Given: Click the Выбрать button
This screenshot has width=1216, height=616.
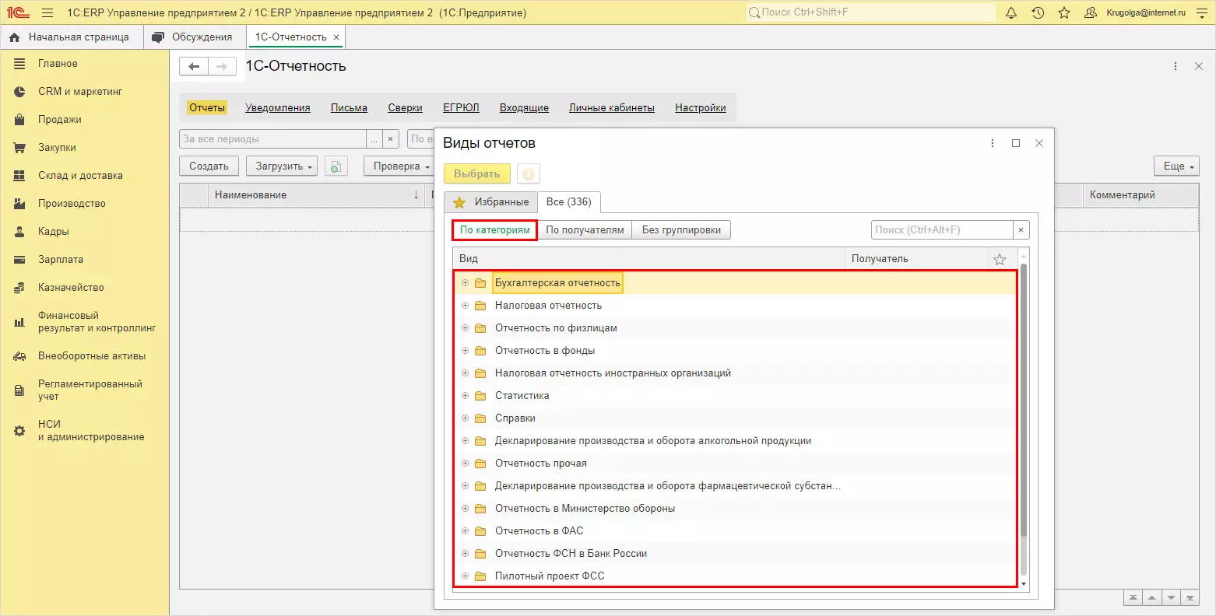Looking at the screenshot, I should 476,174.
